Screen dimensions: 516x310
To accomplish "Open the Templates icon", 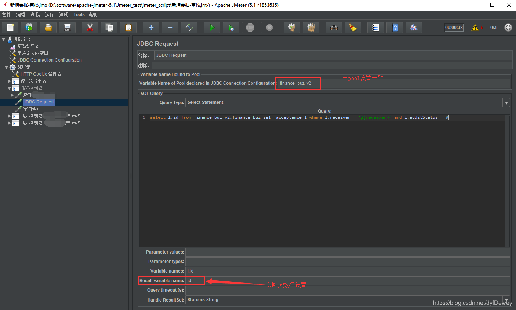I will click(x=29, y=28).
